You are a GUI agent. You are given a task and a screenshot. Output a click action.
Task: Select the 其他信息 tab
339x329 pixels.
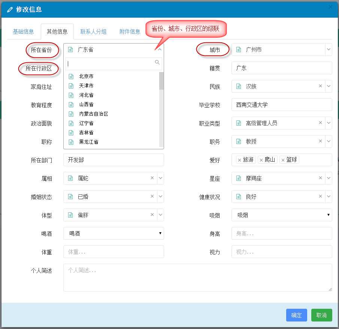point(57,32)
